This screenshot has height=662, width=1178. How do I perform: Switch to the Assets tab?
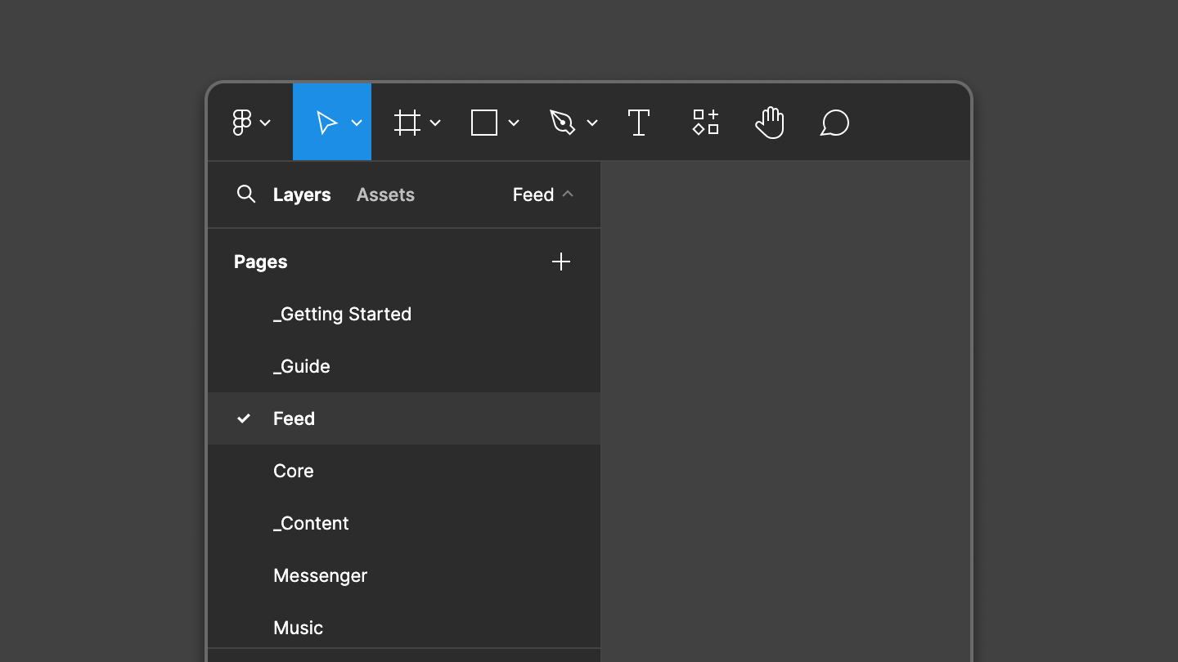[x=385, y=195]
